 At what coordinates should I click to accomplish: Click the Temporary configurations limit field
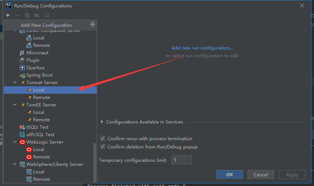[x=182, y=160]
